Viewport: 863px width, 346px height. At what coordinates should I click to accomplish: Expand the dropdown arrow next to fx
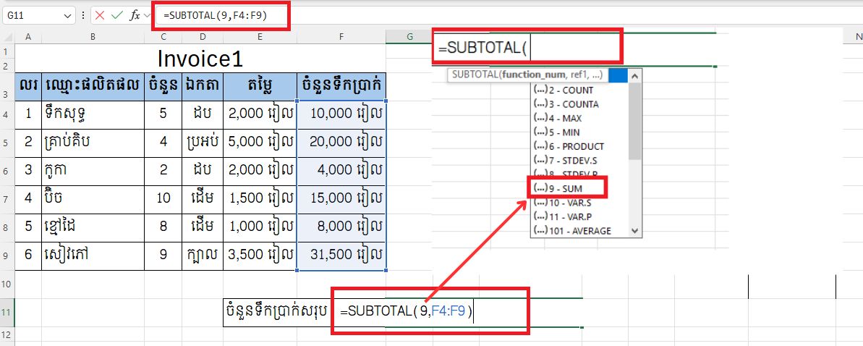147,15
